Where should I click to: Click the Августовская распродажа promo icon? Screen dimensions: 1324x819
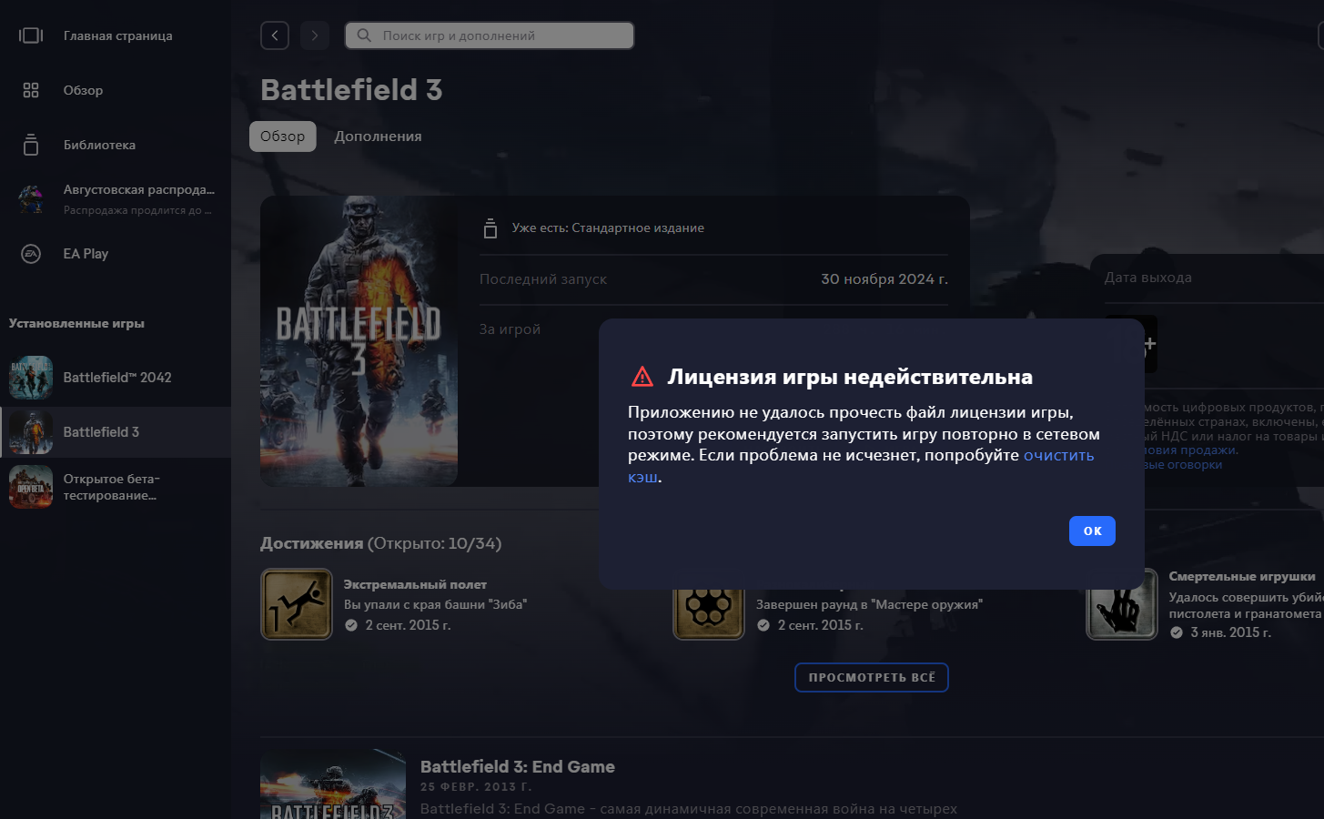click(31, 199)
